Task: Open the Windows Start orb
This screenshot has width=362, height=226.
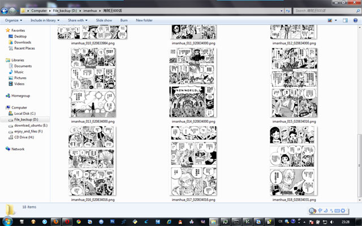Action: point(7,221)
